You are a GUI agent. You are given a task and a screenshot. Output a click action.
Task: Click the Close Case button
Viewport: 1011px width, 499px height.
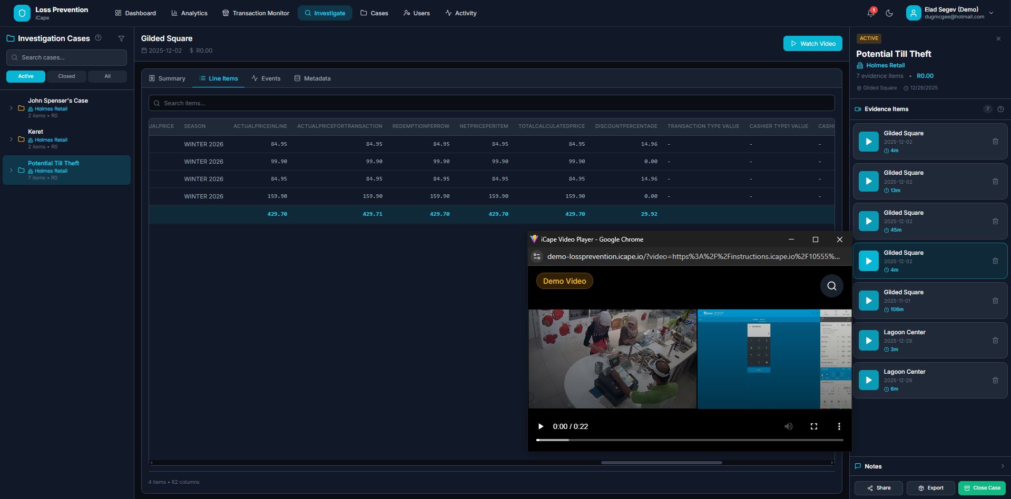(982, 488)
